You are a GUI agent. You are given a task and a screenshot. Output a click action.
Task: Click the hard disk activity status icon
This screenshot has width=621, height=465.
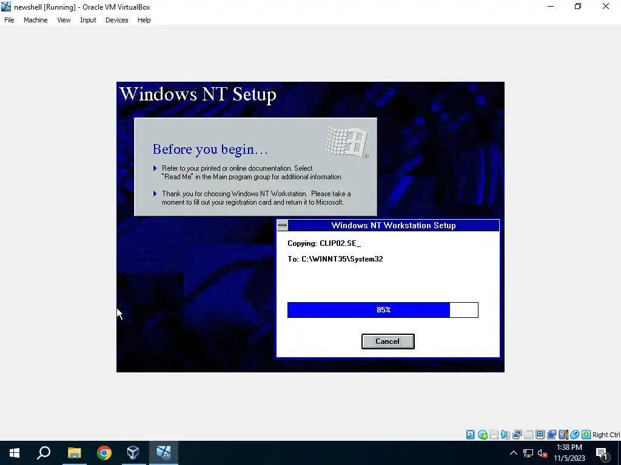point(470,435)
